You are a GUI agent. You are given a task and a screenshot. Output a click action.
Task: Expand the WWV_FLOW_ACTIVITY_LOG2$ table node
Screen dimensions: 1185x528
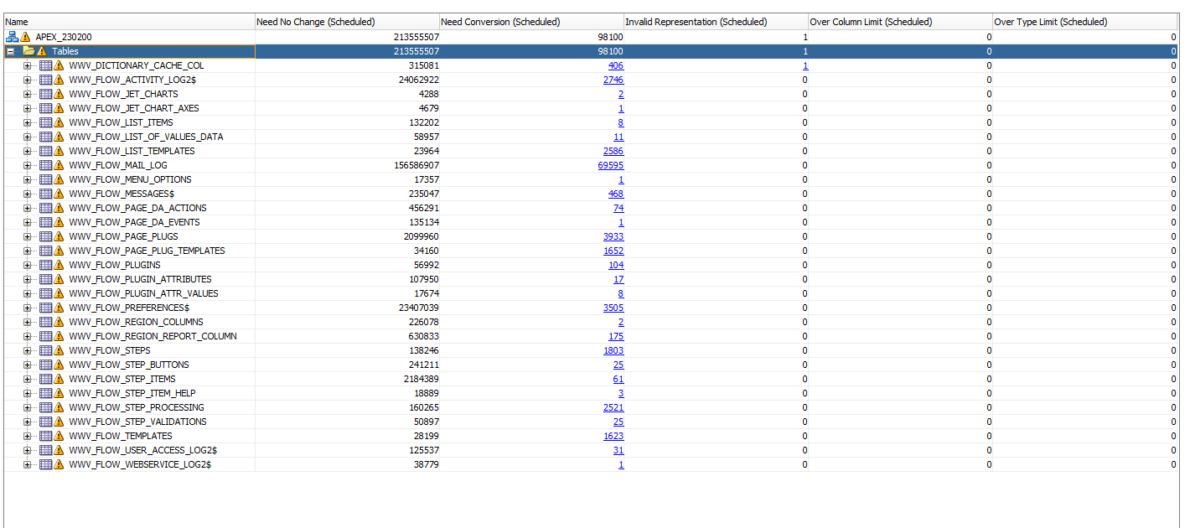(x=28, y=80)
